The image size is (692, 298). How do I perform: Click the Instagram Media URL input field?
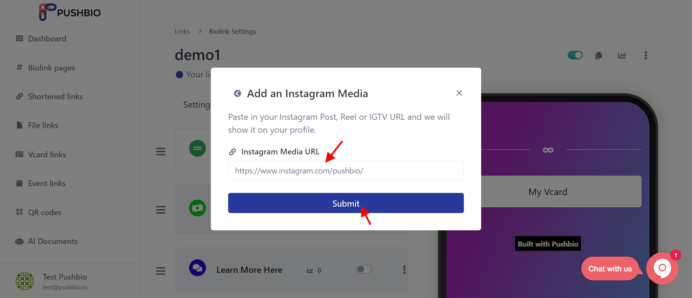point(346,171)
